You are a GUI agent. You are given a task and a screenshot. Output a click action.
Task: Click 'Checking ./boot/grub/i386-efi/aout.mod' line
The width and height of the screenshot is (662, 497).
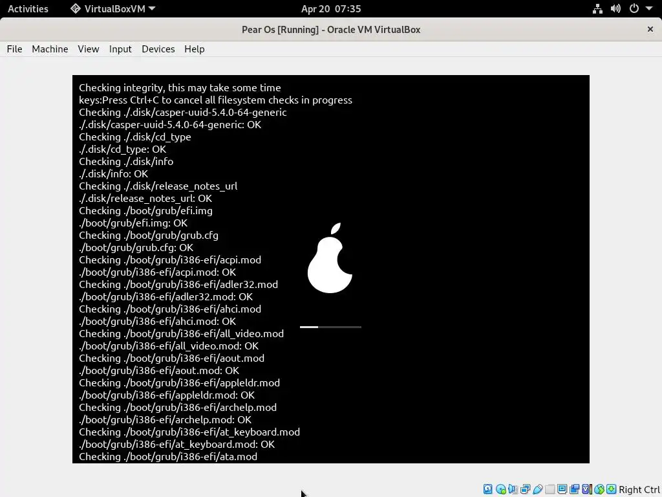171,358
